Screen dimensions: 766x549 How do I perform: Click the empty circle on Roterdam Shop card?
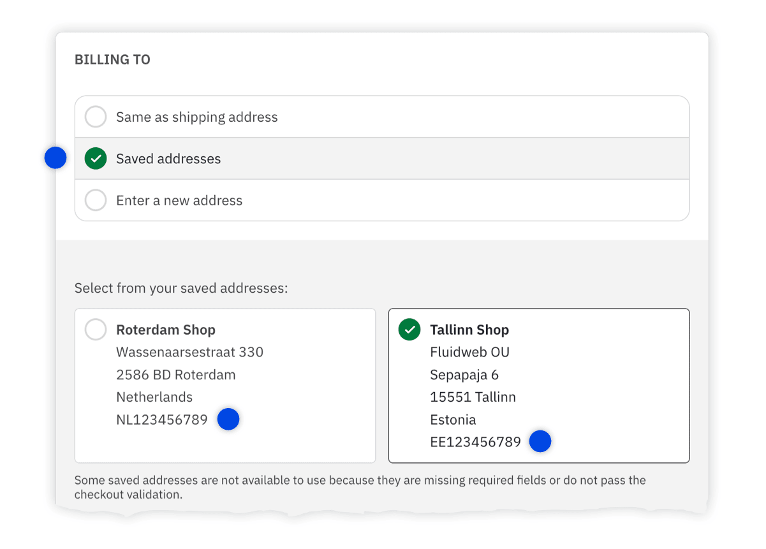tap(95, 330)
